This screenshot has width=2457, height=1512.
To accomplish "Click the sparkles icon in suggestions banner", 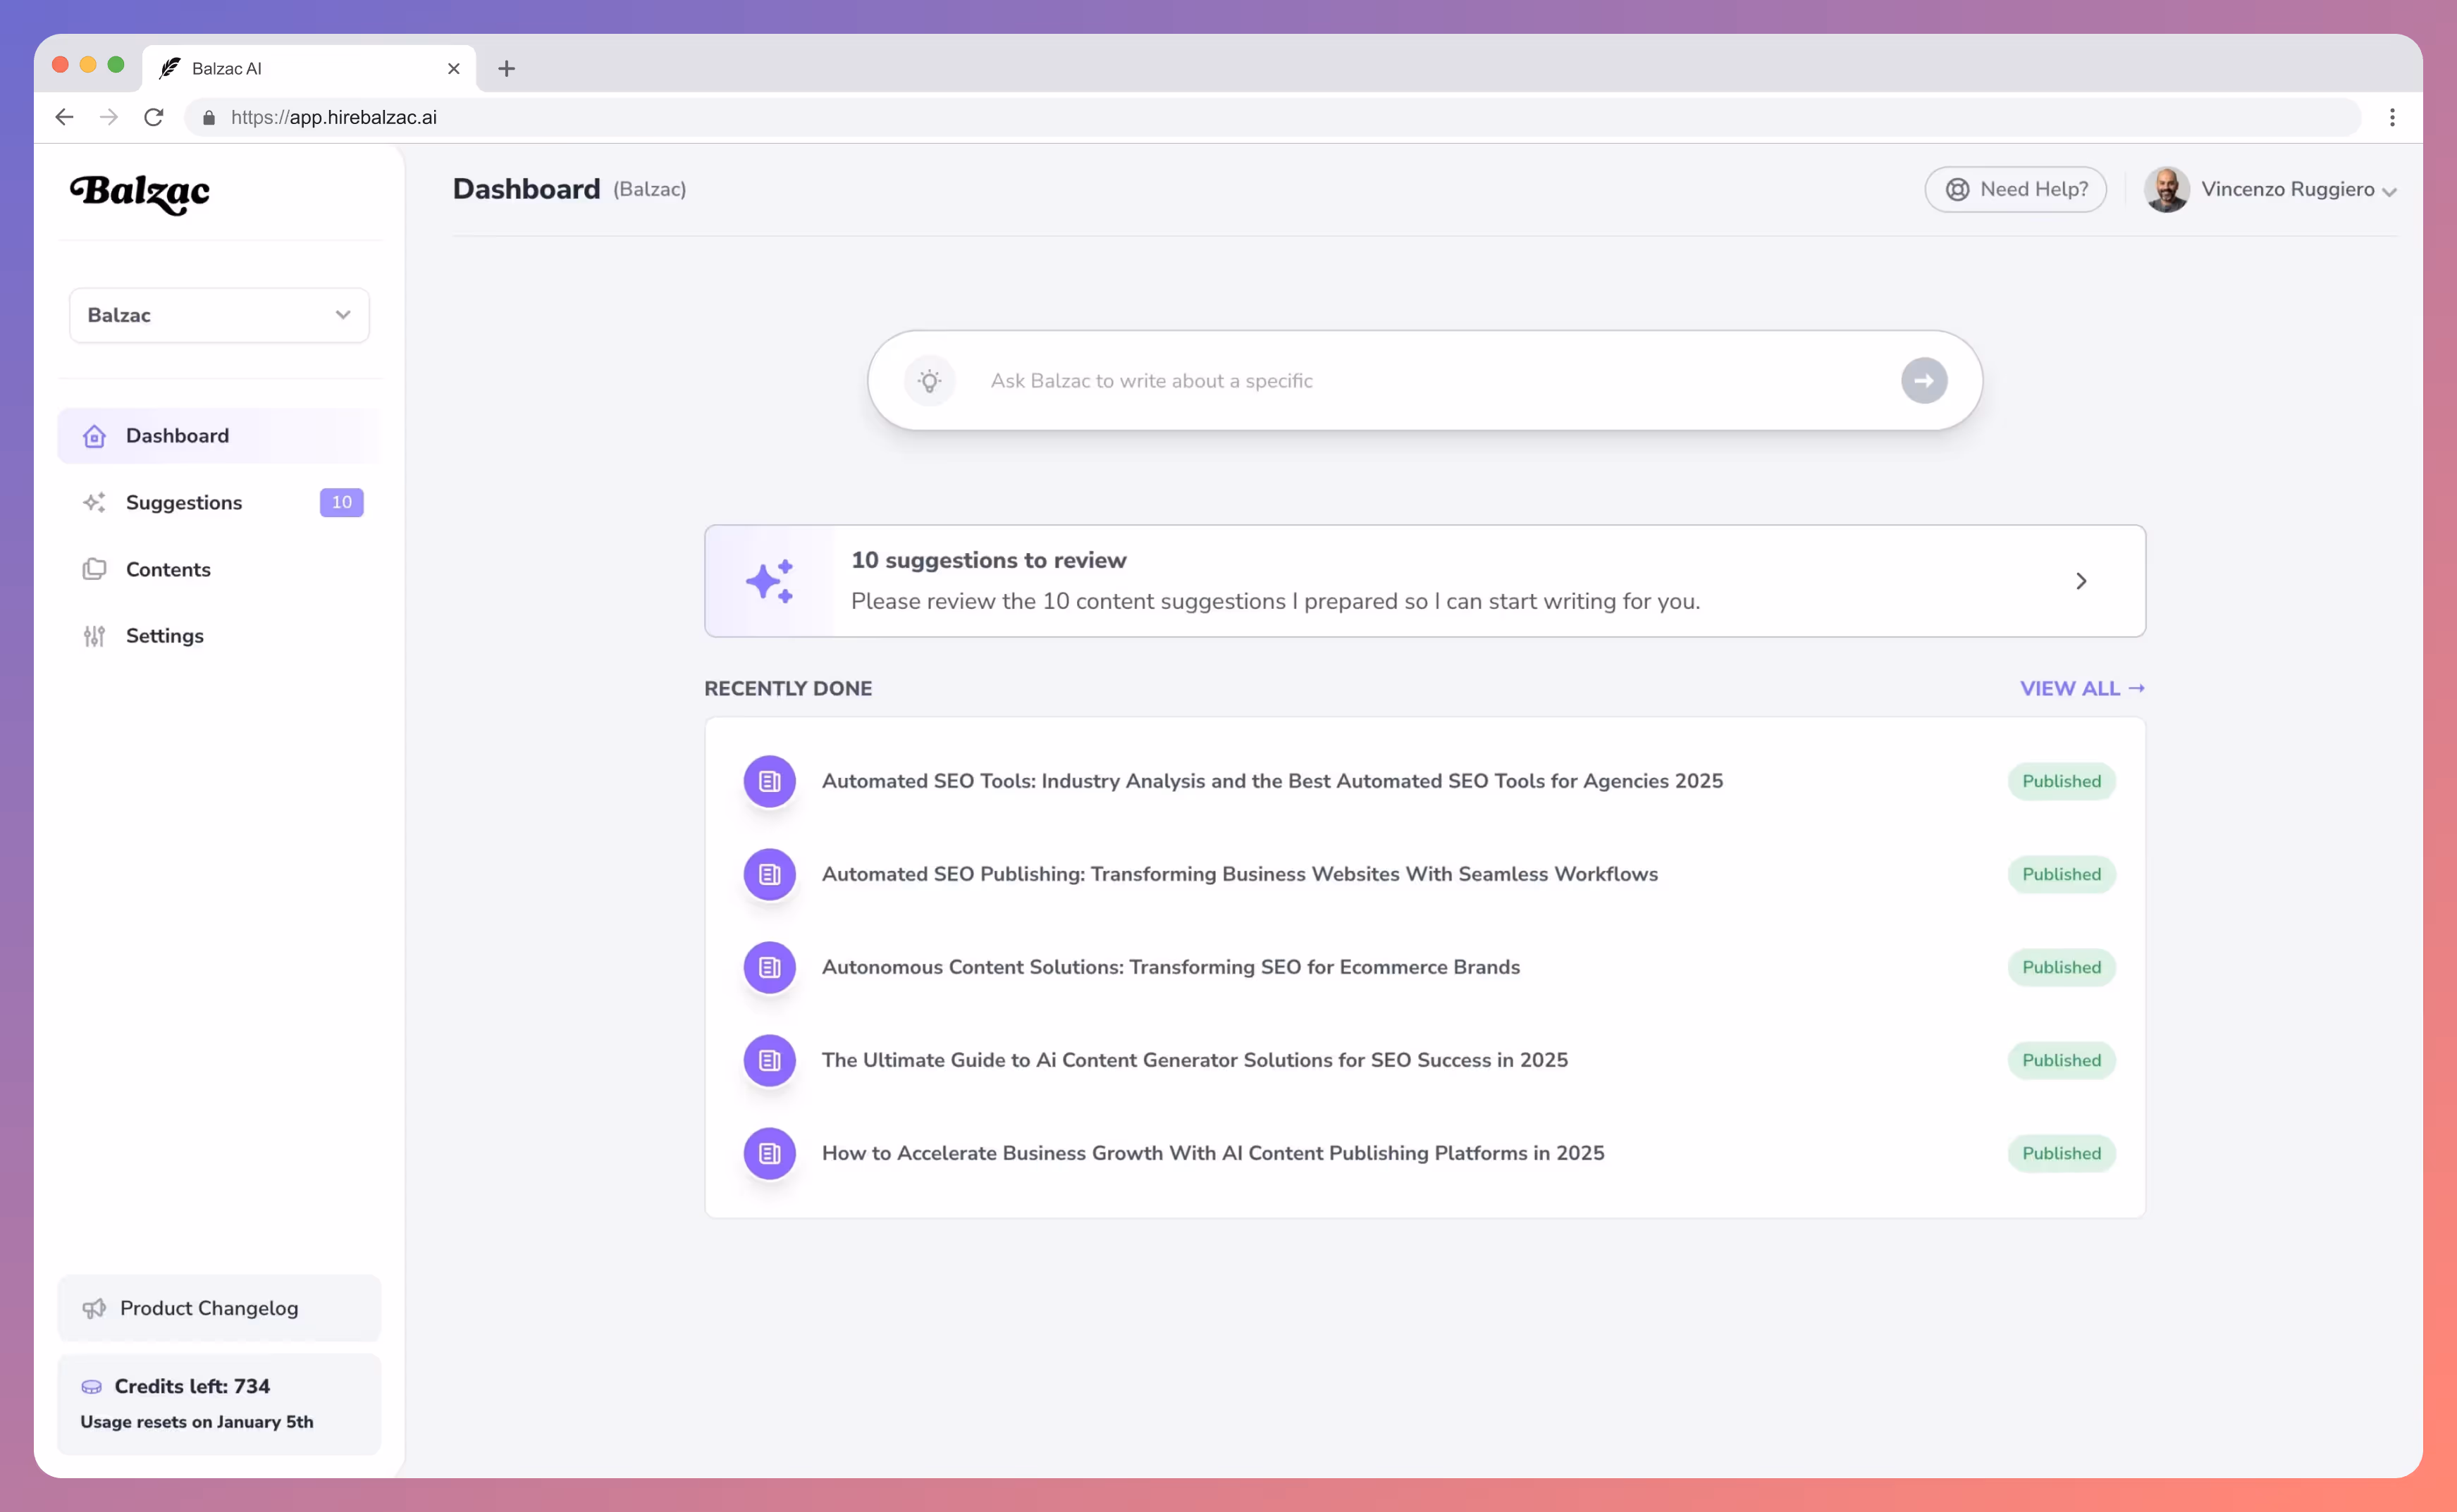I will coord(770,581).
